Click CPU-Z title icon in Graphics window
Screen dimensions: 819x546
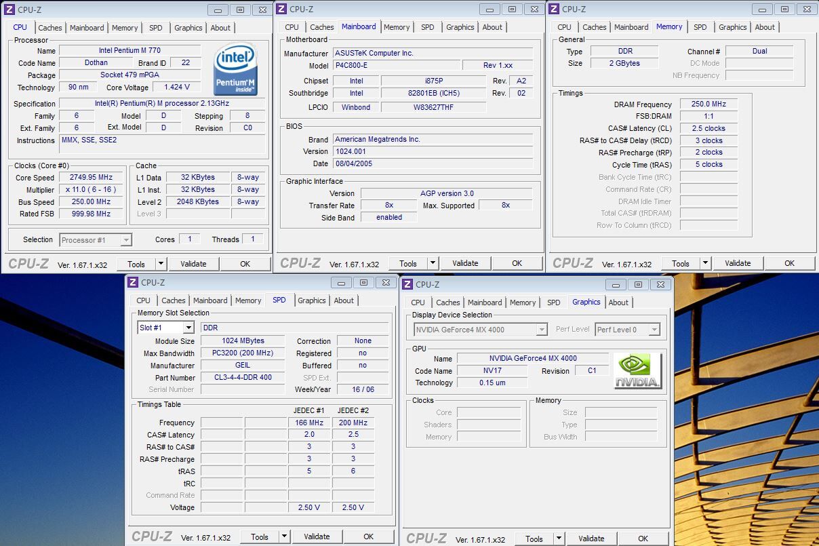407,284
